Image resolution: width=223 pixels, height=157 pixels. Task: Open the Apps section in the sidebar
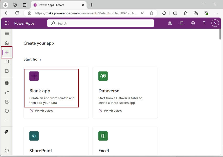pyautogui.click(x=7, y=71)
